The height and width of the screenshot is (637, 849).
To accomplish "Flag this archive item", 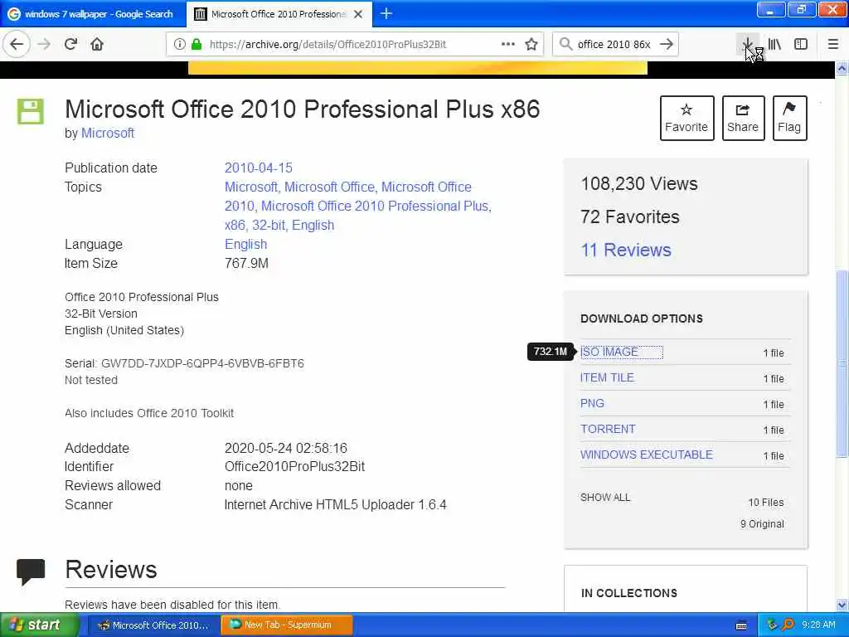I will tap(789, 118).
